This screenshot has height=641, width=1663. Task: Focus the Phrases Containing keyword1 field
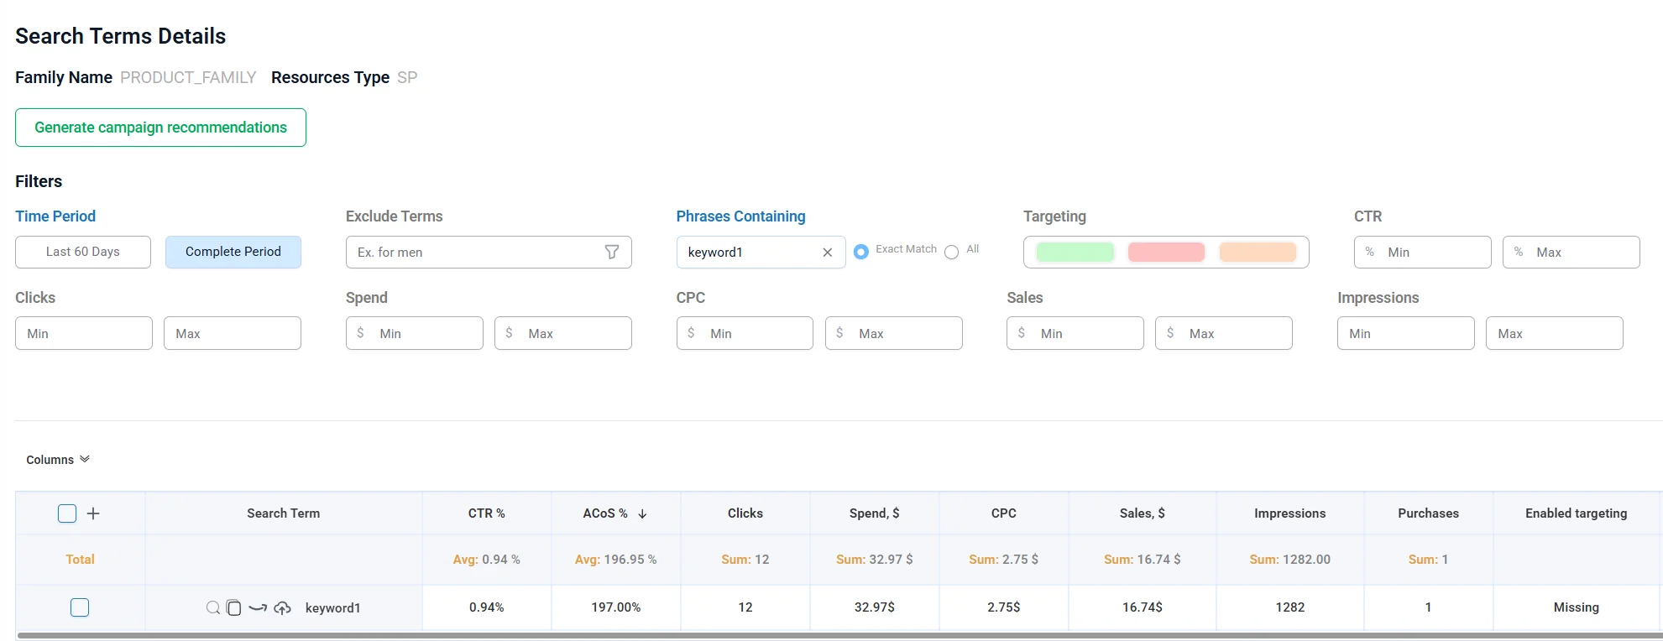[x=761, y=252]
